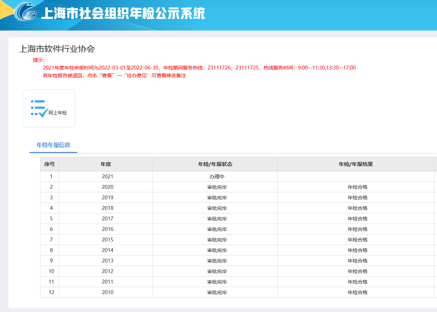Click the 审批完毕 status in the 2011 row
Screen dimensions: 437x312
pos(217,282)
